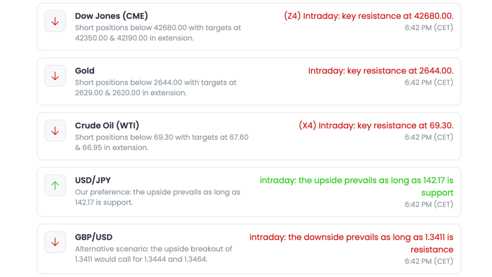Viewport: 492px width, 277px height.
Task: Select the USD/JPY preference description text
Action: 158,197
